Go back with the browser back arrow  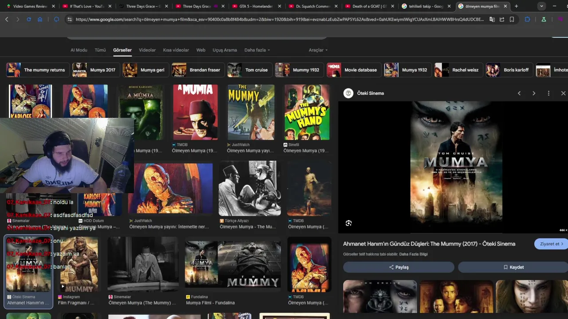tap(7, 19)
